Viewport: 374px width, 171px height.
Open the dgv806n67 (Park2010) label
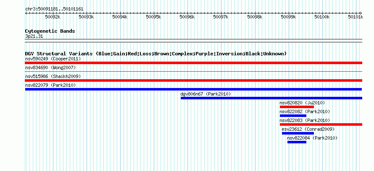[205, 94]
